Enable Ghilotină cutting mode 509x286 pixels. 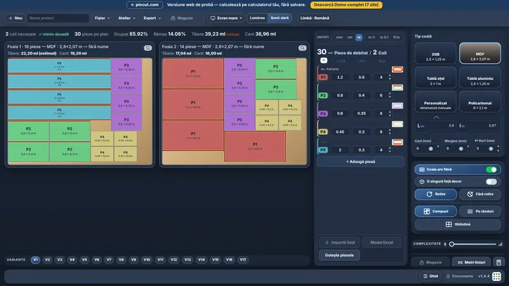click(x=457, y=224)
